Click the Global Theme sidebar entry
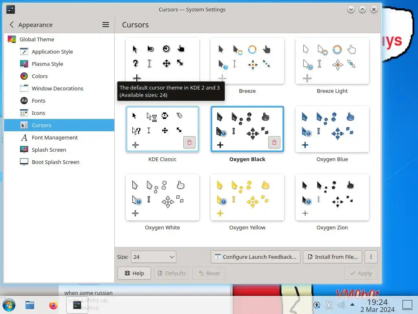Screen dimensions: 418x314 59,39
